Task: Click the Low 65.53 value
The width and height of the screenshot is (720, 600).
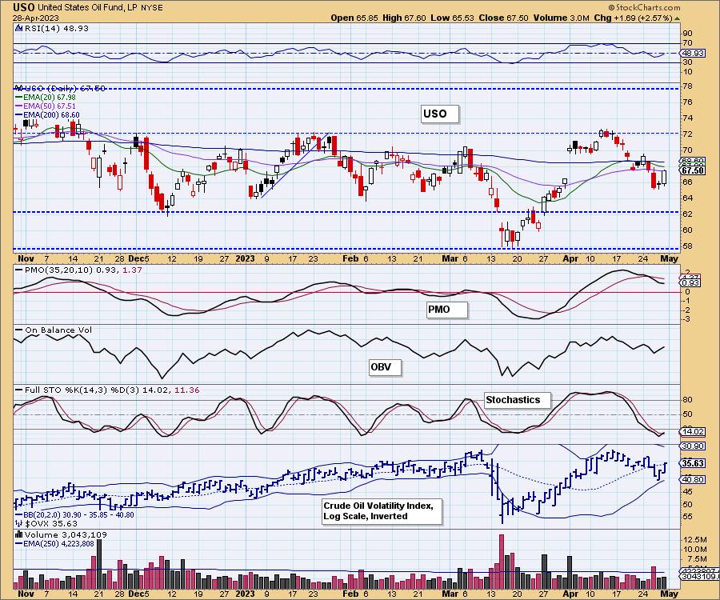Action: pyautogui.click(x=452, y=18)
